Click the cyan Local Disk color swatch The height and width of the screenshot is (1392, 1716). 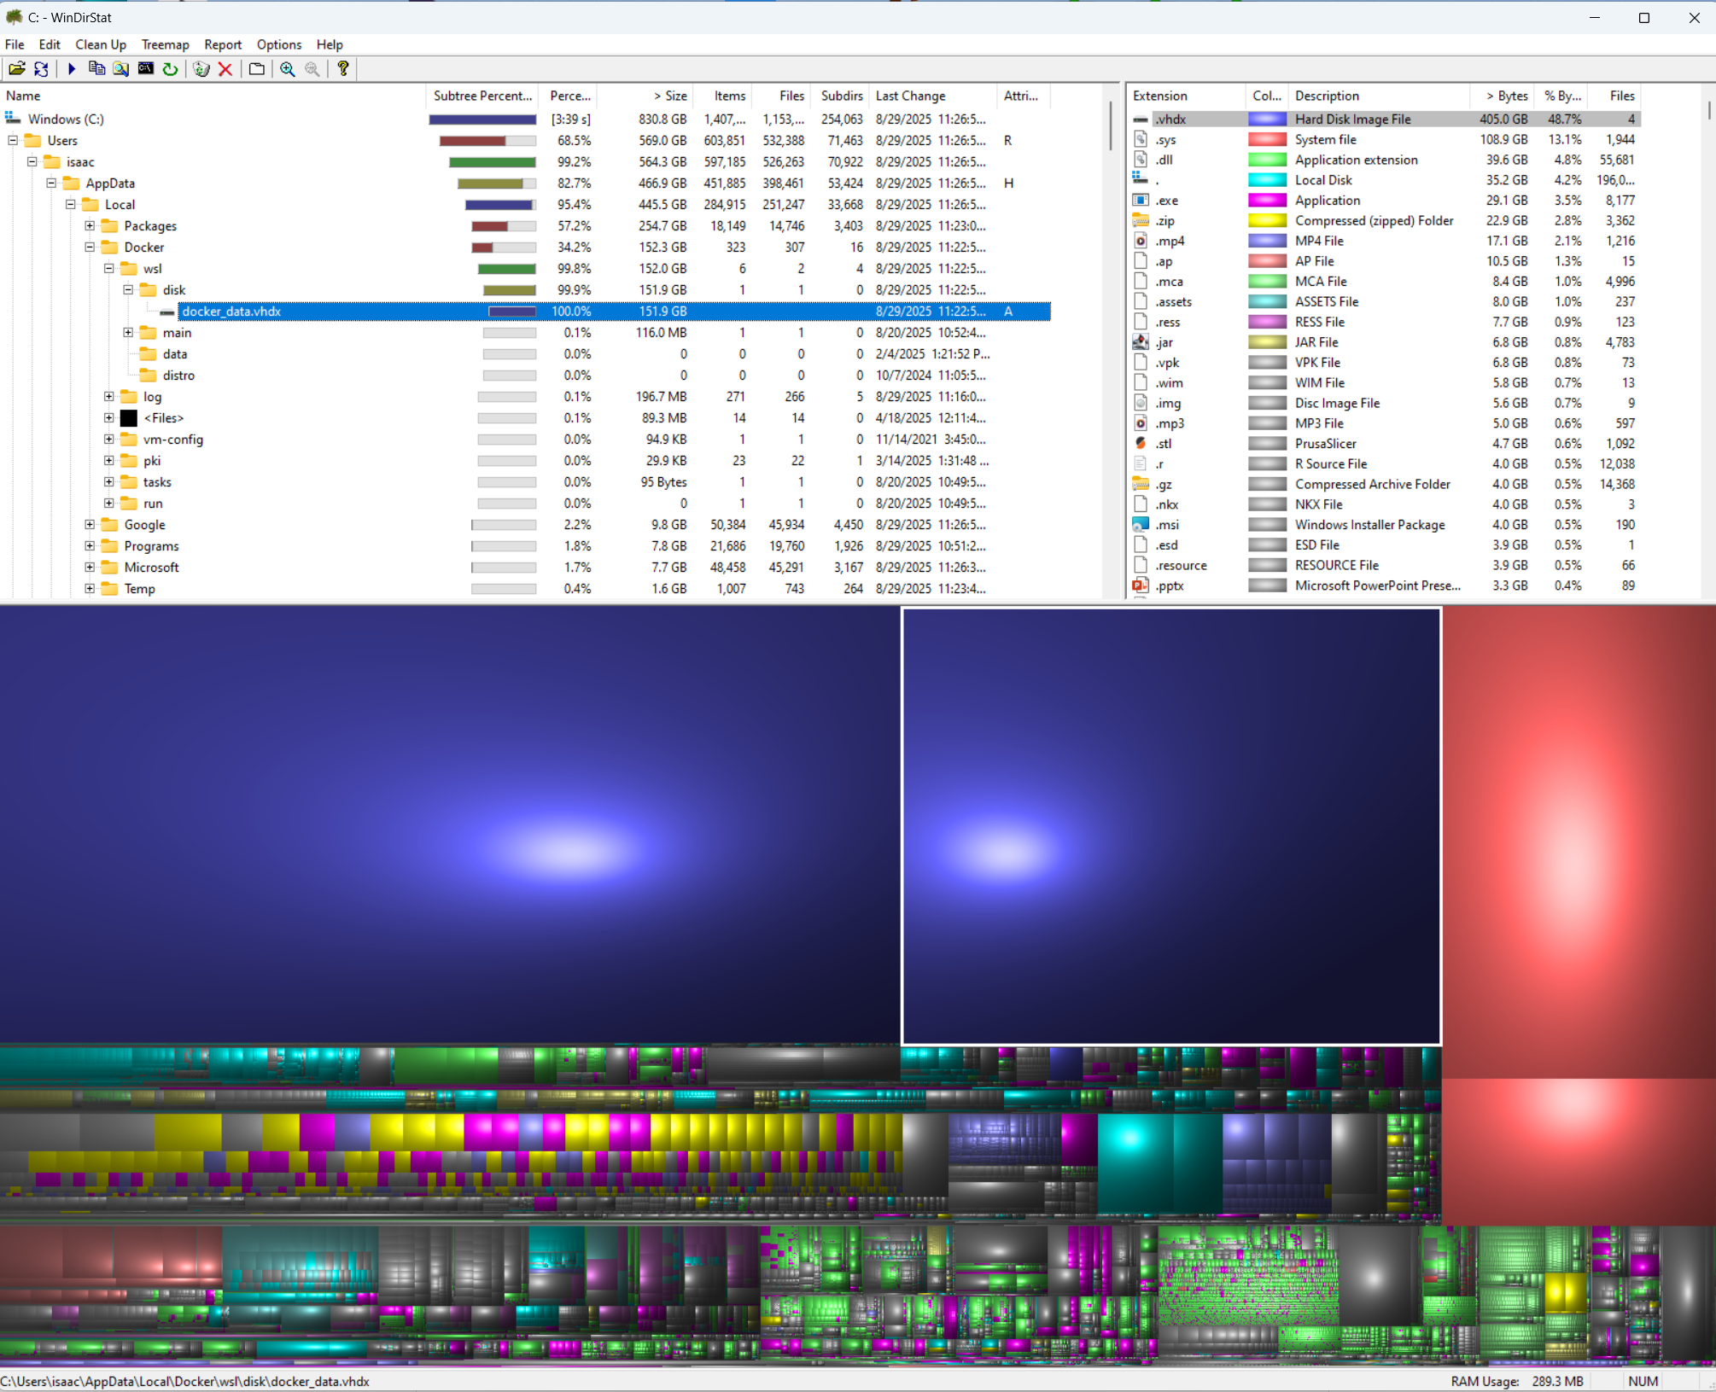pos(1267,180)
